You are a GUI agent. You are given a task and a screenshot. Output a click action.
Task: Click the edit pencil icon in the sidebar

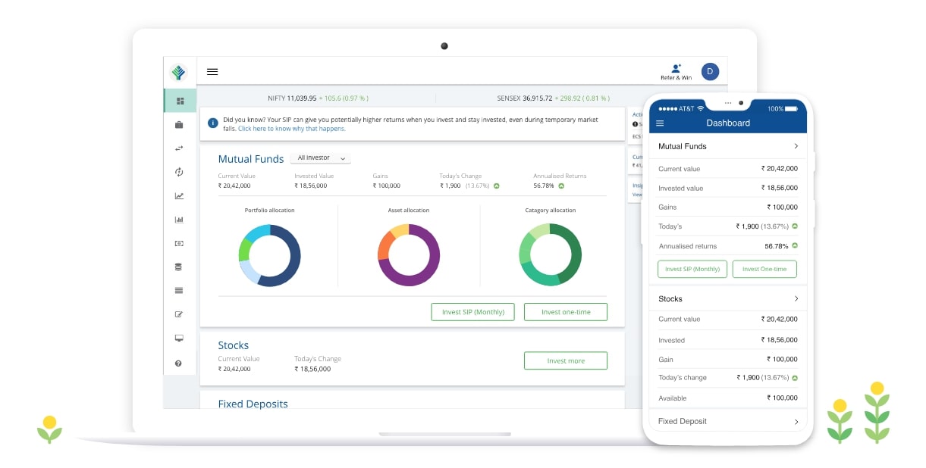pos(180,314)
